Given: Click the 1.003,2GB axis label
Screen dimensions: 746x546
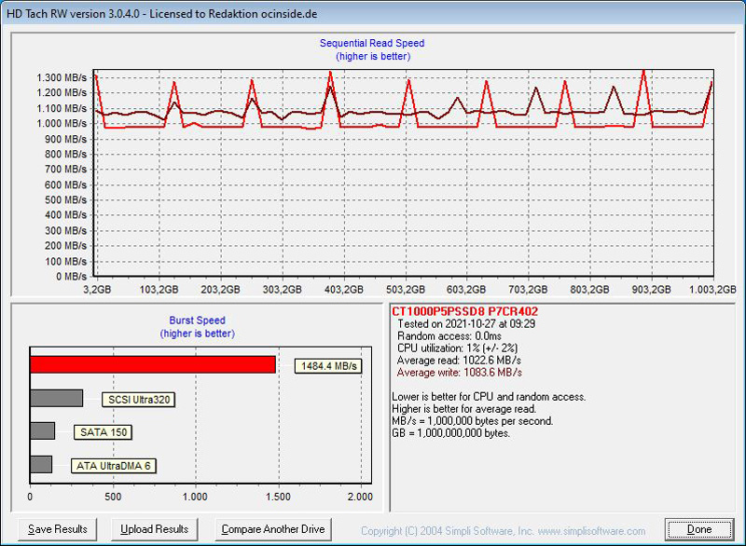Looking at the screenshot, I should [712, 290].
